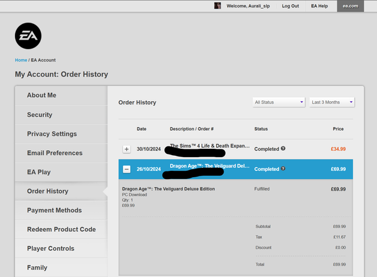377x277 pixels.
Task: Select Order History in sidebar
Action: pos(61,191)
